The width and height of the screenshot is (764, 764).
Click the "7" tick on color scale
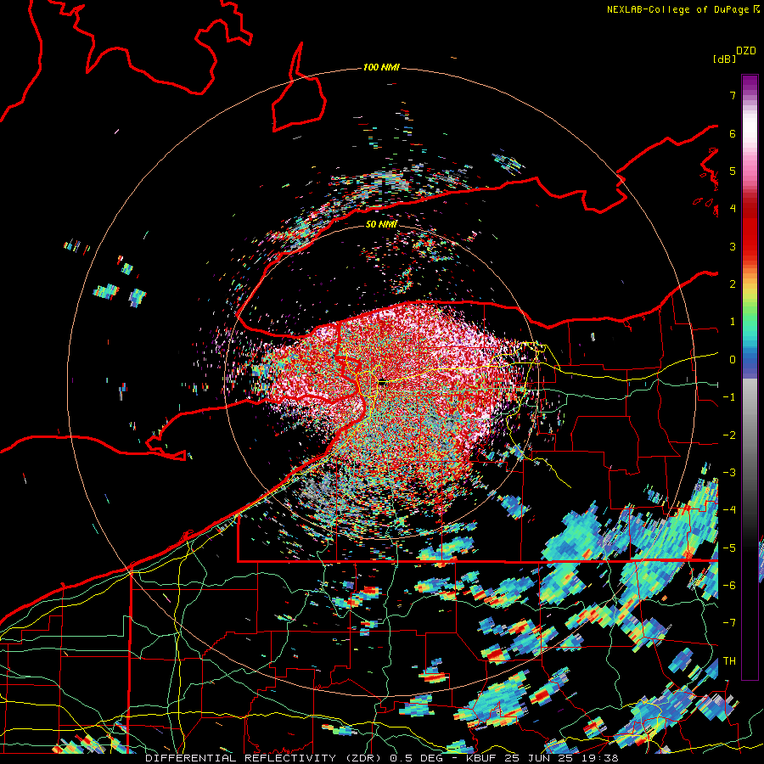(733, 95)
